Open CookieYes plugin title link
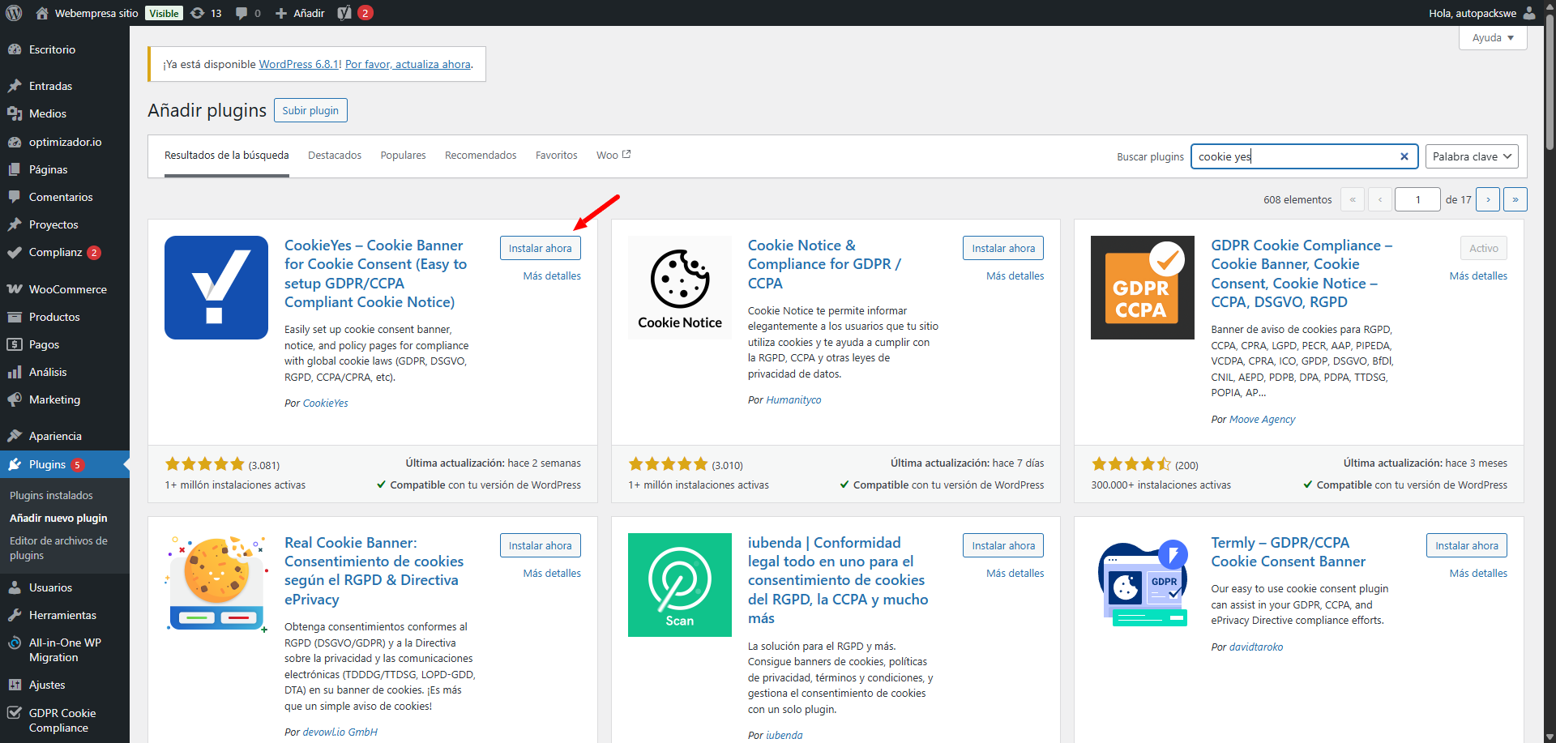 click(x=375, y=273)
